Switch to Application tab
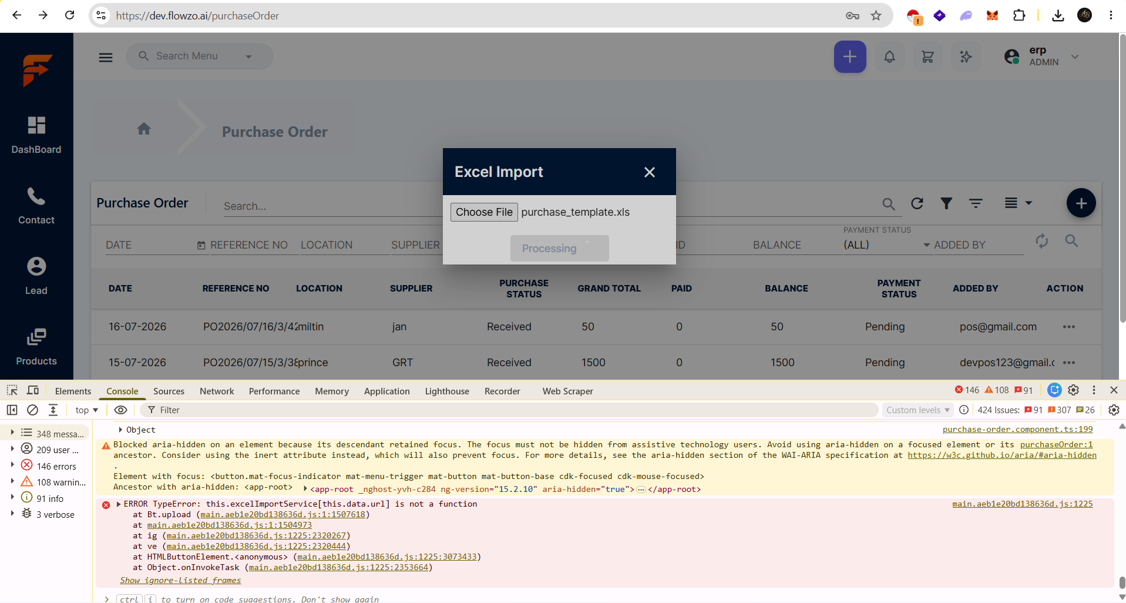 [387, 391]
